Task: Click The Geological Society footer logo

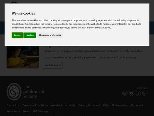Action: pos(25,92)
